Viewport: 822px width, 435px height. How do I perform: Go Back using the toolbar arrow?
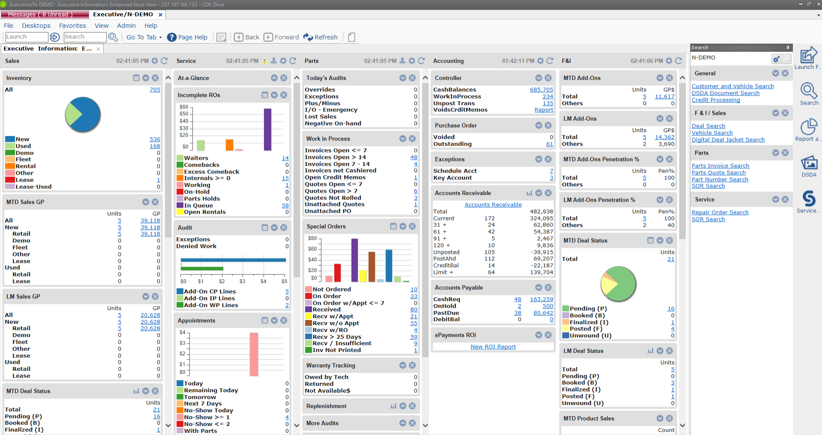pos(247,37)
